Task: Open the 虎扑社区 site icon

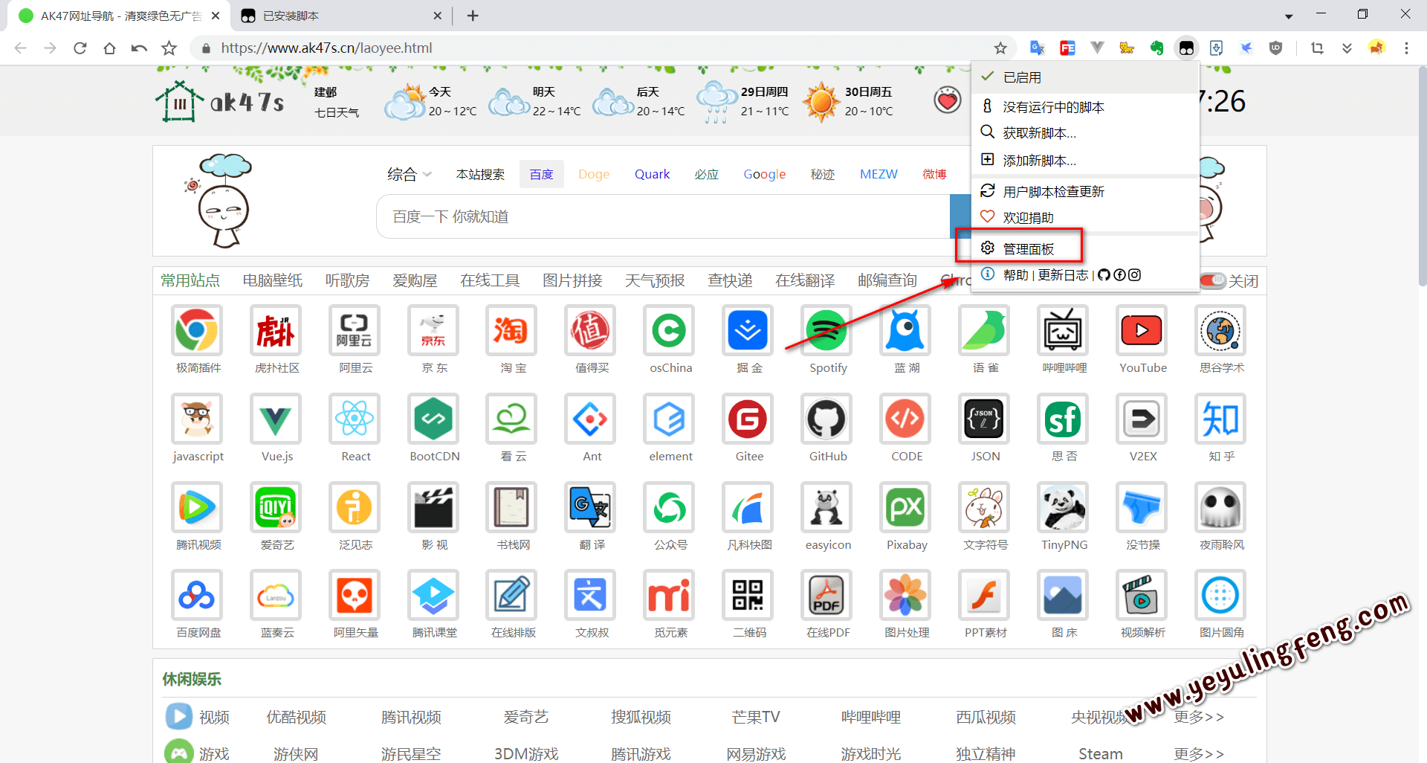Action: coord(276,330)
